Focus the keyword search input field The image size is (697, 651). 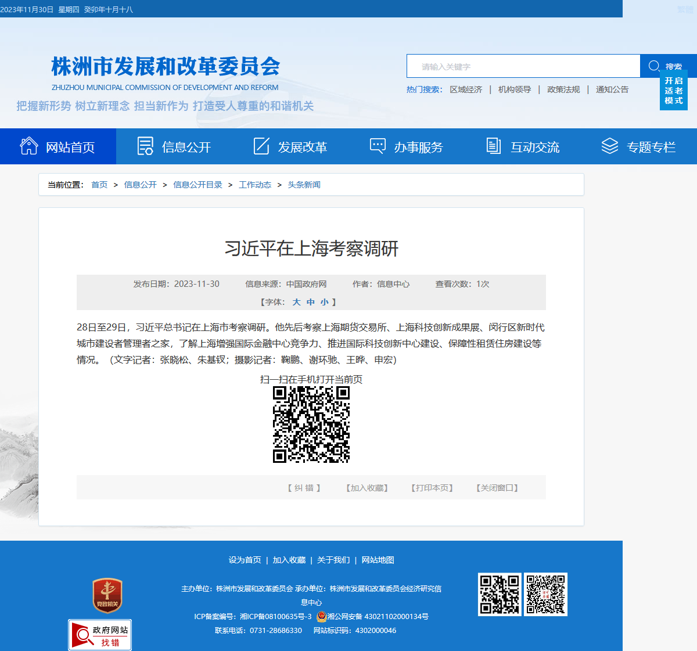click(523, 66)
